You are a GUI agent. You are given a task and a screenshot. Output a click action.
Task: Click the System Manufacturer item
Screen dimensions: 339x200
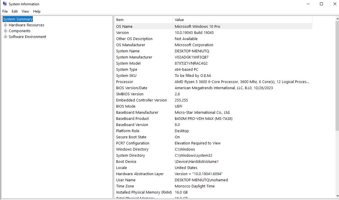(x=134, y=57)
